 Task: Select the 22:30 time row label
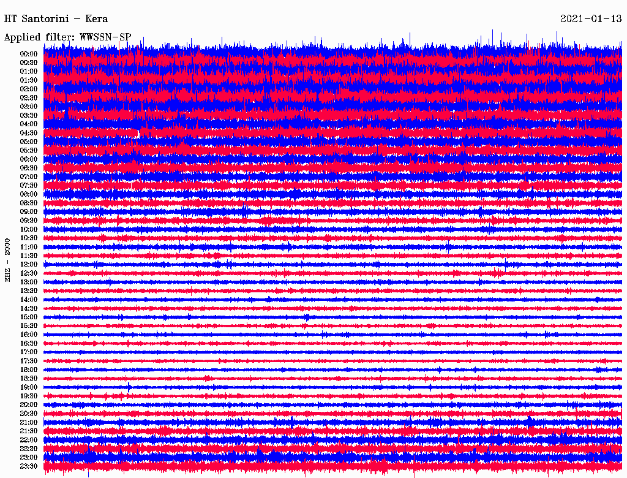(29, 449)
